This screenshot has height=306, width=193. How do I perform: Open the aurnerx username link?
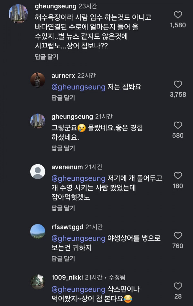coord(63,75)
